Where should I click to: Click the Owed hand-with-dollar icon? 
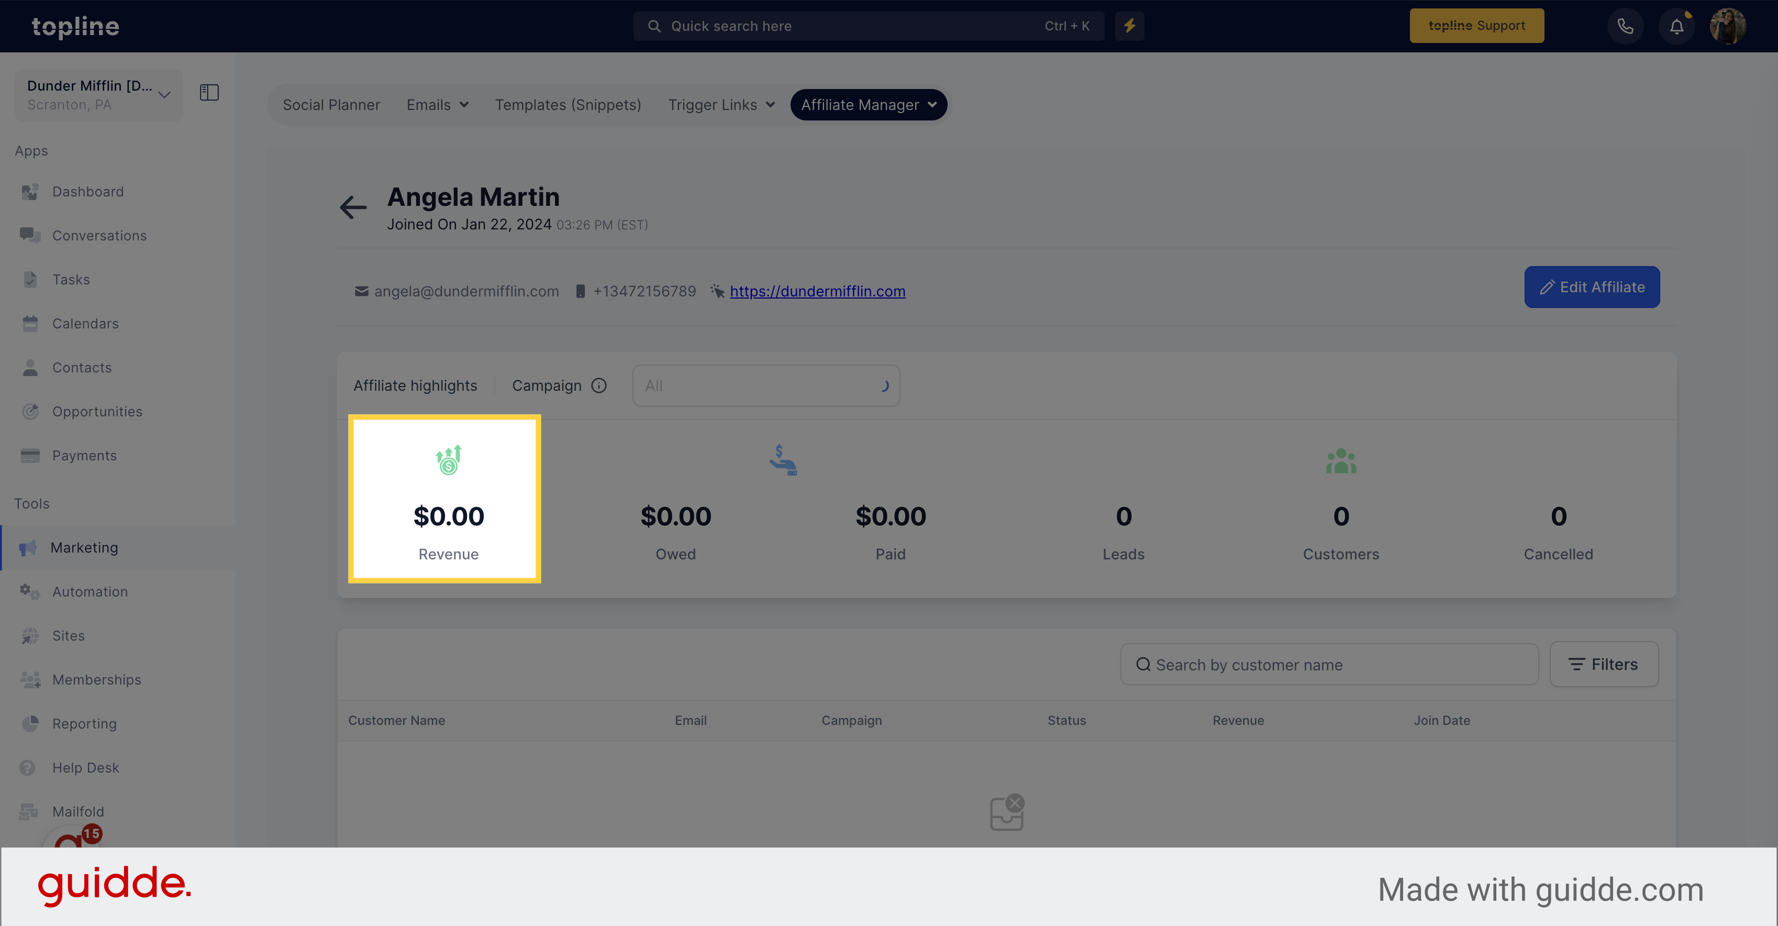[x=783, y=460]
